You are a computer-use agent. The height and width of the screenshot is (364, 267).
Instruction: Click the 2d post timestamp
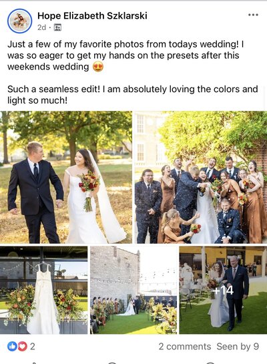41,27
